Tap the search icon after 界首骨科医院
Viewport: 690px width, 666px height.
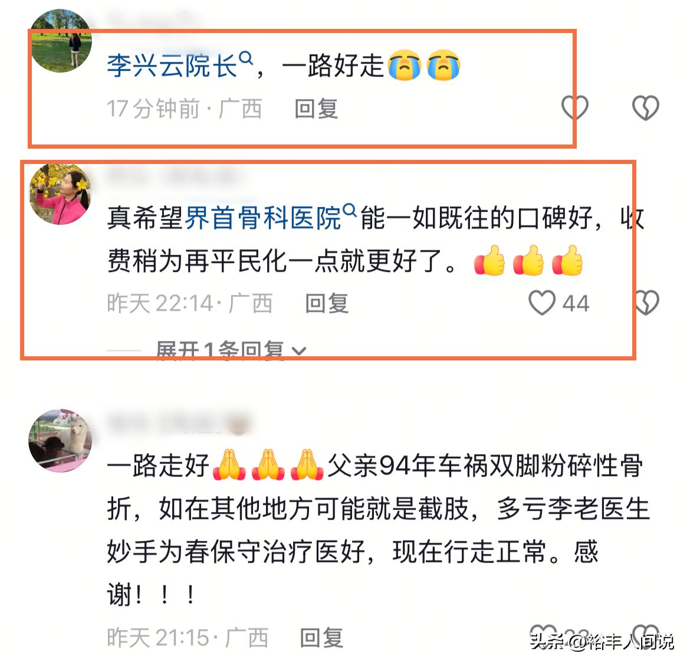tap(349, 210)
